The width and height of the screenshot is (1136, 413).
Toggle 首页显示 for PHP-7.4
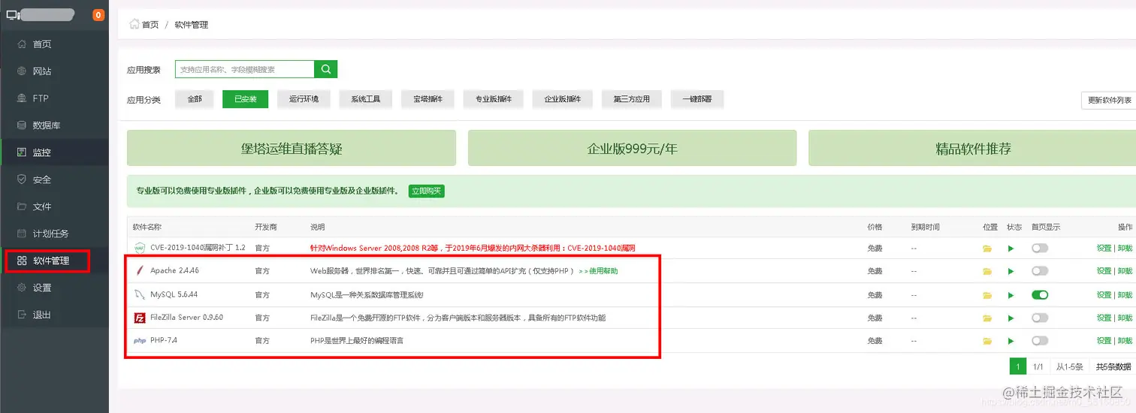(x=1040, y=341)
